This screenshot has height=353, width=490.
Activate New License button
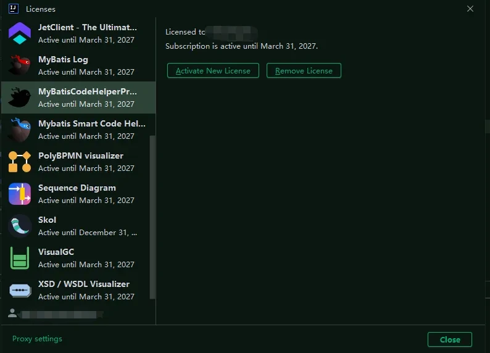tap(213, 70)
